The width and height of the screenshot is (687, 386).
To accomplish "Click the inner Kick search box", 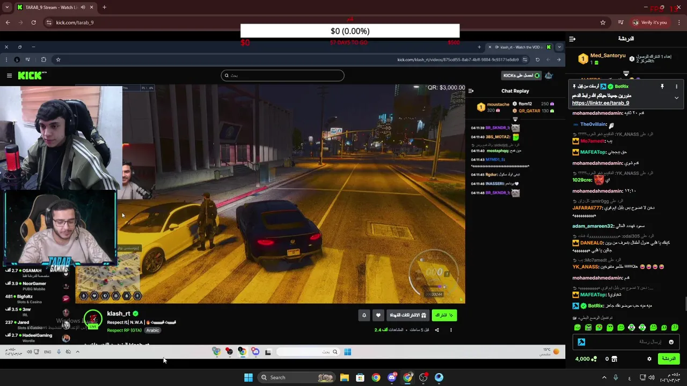I will tap(282, 76).
